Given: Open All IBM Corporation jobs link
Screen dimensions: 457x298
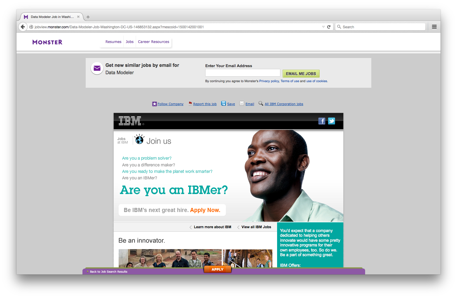Looking at the screenshot, I should pyautogui.click(x=284, y=104).
